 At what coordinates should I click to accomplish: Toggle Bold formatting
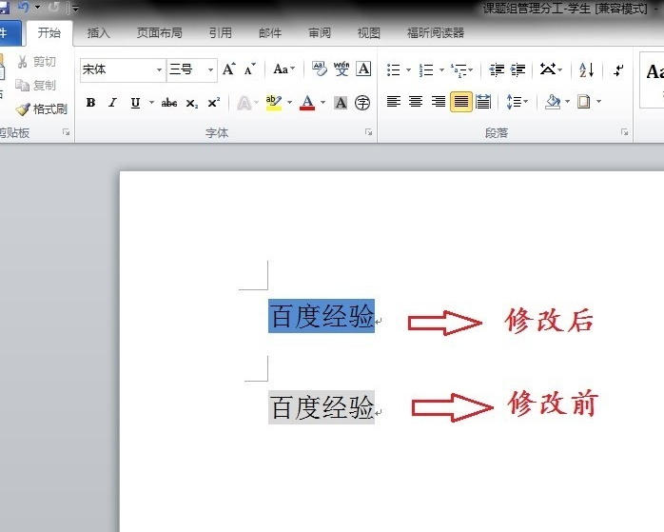[x=90, y=103]
